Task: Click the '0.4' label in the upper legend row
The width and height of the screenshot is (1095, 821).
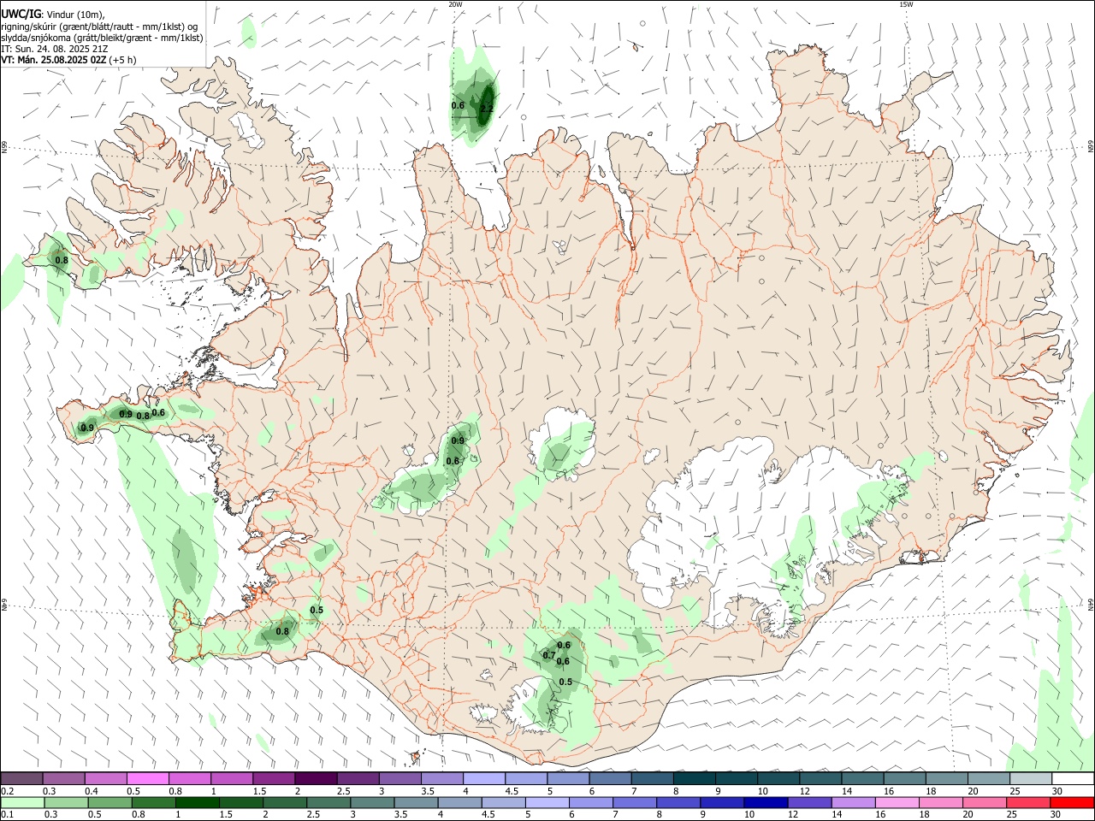Action: point(92,791)
